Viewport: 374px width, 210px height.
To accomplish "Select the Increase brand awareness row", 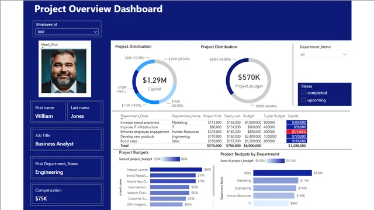I will pyautogui.click(x=213, y=123).
